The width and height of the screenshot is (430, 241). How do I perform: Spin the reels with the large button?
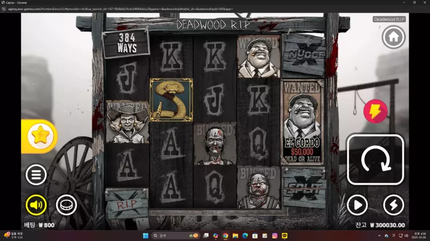[375, 159]
